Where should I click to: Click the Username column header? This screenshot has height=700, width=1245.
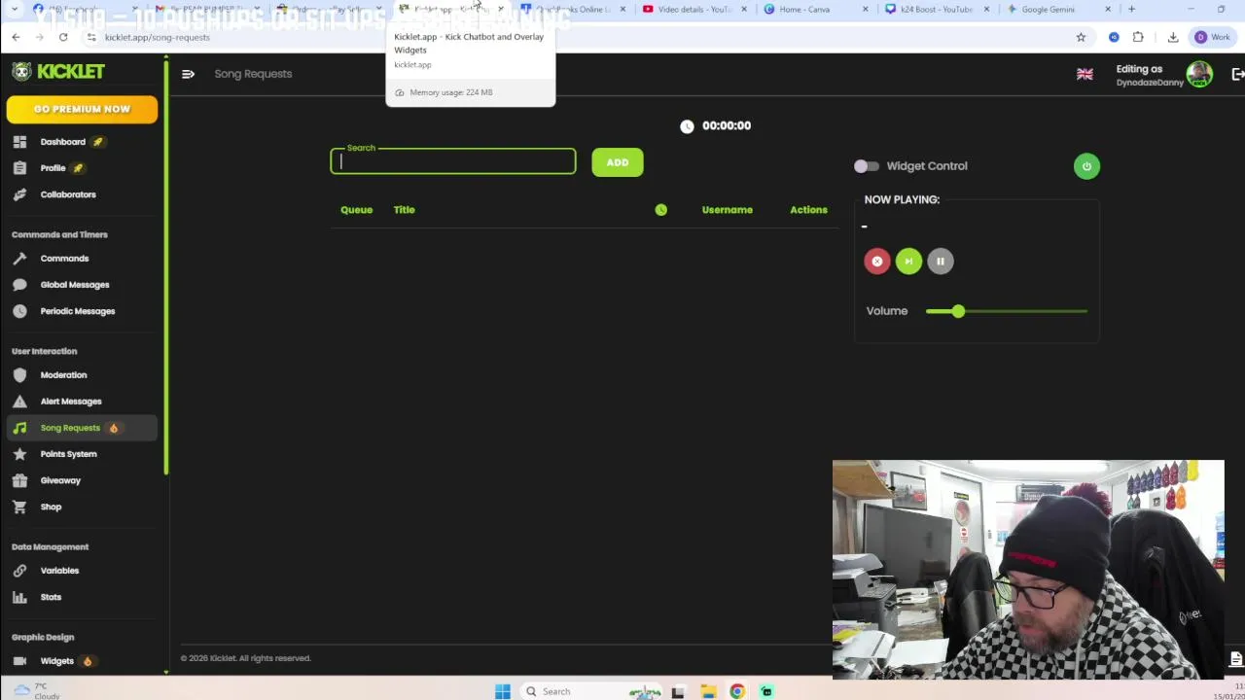click(x=728, y=210)
